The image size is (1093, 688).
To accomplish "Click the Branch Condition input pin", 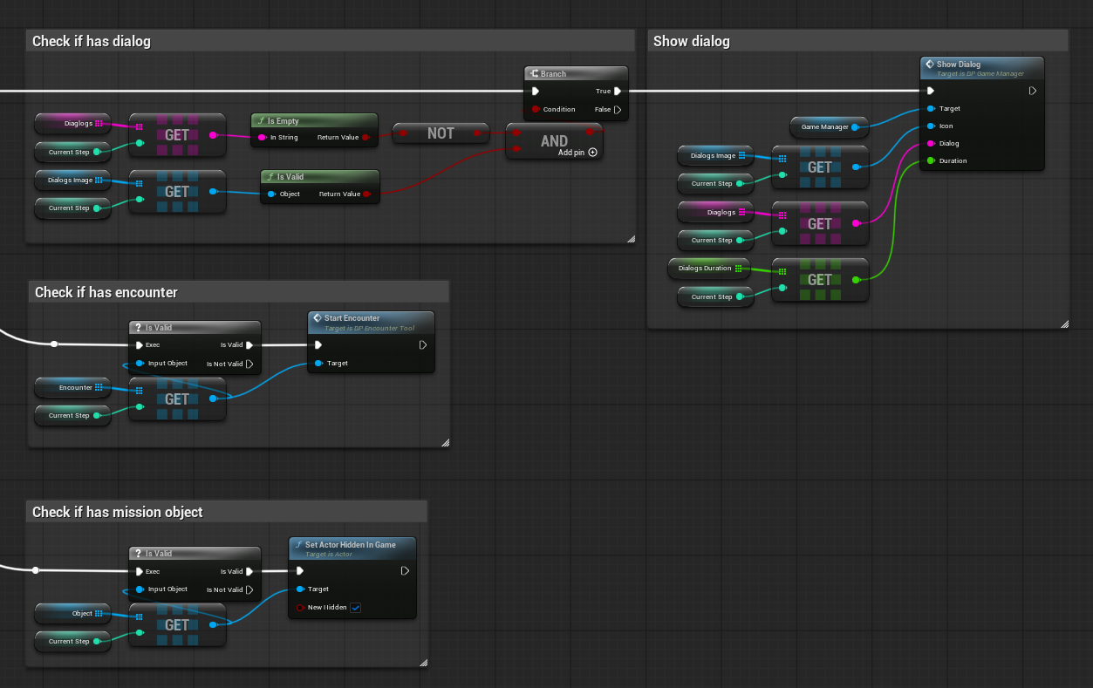I will [x=535, y=109].
